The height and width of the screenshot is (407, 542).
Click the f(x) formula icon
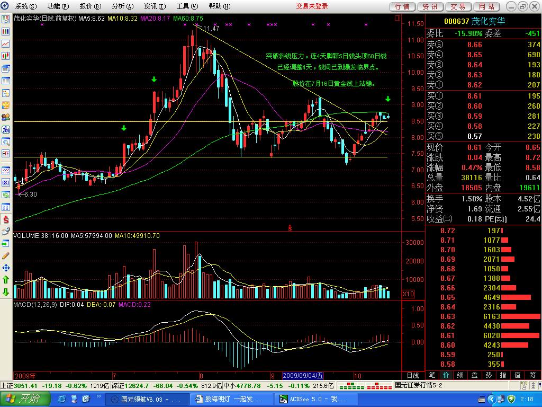6,129
